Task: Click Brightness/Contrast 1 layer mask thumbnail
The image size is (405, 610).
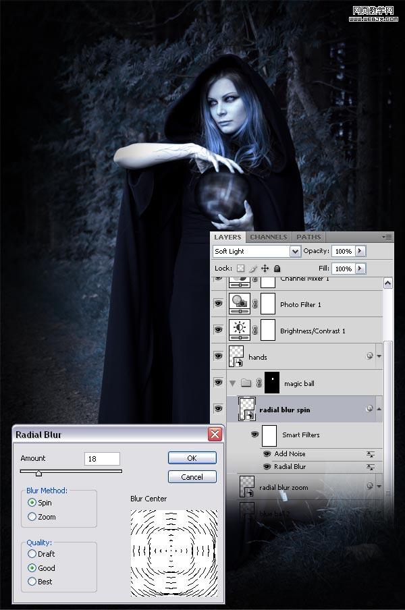Action: coord(268,330)
